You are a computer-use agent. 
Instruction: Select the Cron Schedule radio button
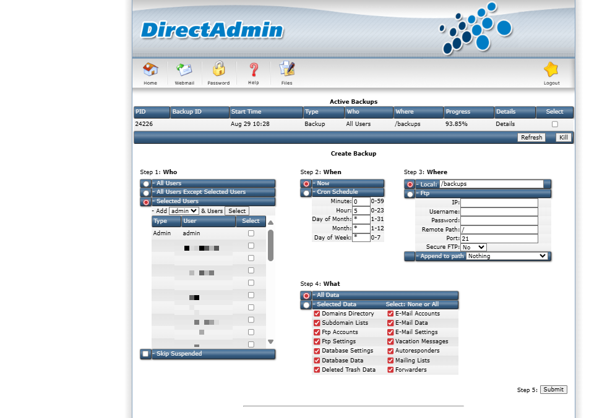[306, 193]
